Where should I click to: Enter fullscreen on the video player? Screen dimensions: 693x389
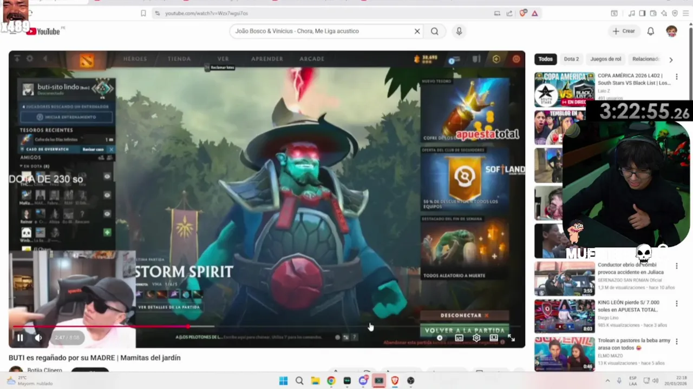511,338
